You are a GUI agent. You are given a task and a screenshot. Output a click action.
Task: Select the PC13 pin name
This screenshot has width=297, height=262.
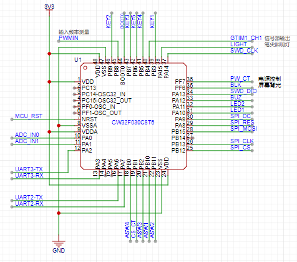(89, 88)
